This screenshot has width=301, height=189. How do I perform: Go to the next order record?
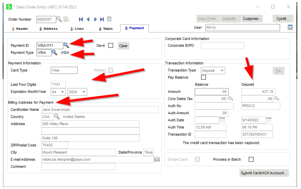[95, 19]
